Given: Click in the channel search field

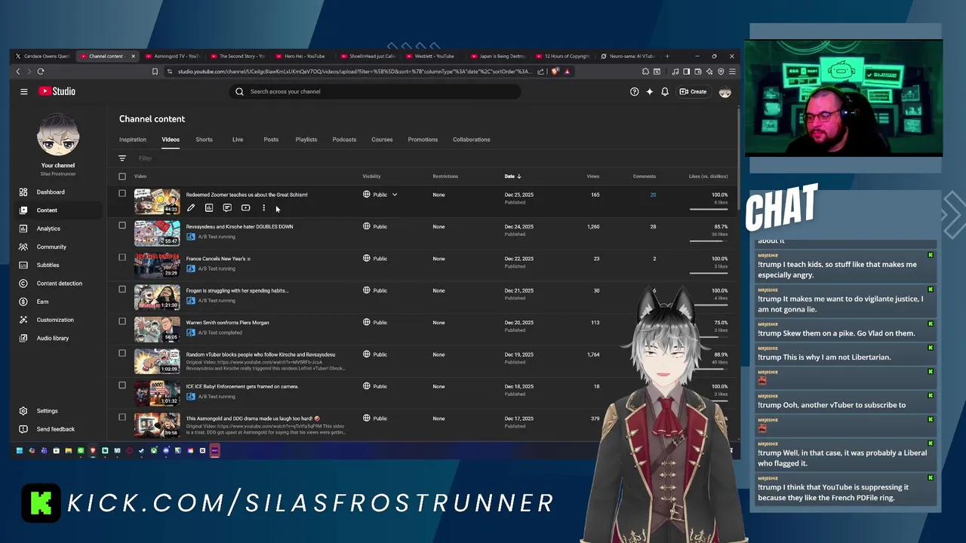Looking at the screenshot, I should click(375, 91).
